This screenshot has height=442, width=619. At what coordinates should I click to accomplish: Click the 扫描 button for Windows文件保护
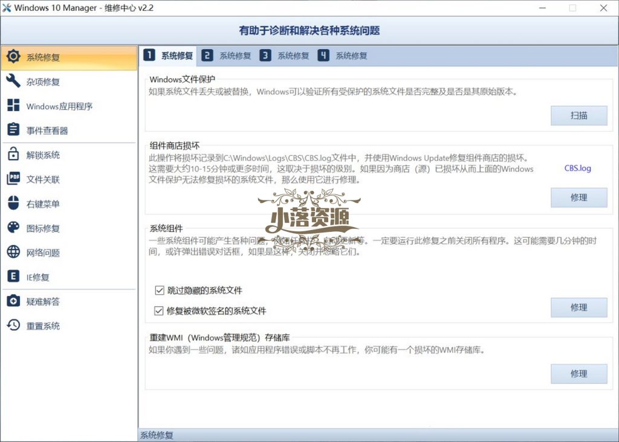tap(578, 115)
